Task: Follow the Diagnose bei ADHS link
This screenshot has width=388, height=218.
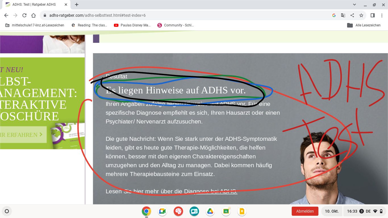Action: [210, 191]
